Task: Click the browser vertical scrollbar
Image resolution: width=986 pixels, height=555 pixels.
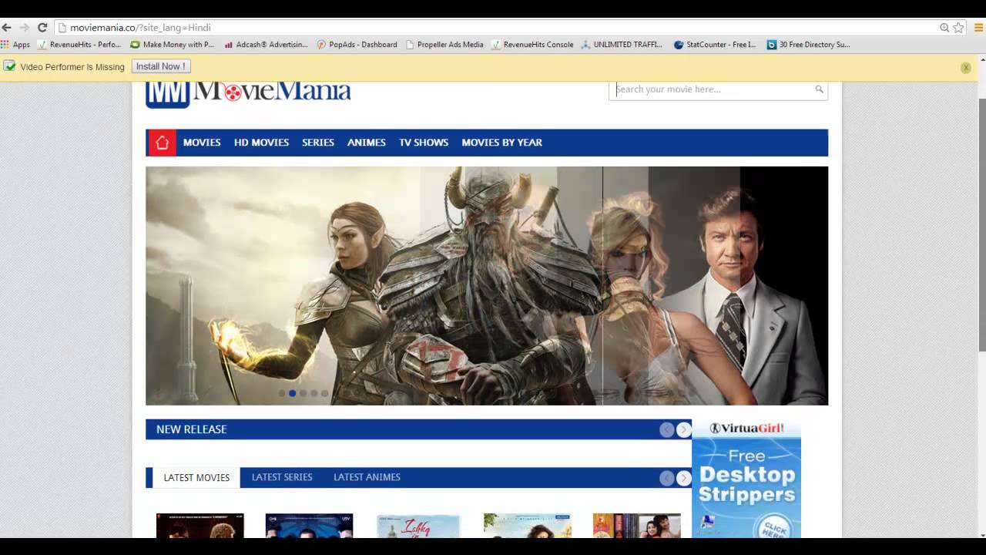Action: pos(981,224)
